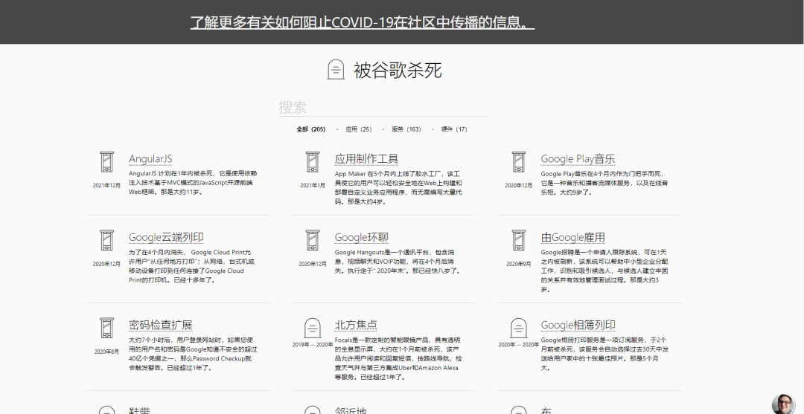Filter the list by 应用 (25)
The width and height of the screenshot is (804, 414).
coord(358,129)
